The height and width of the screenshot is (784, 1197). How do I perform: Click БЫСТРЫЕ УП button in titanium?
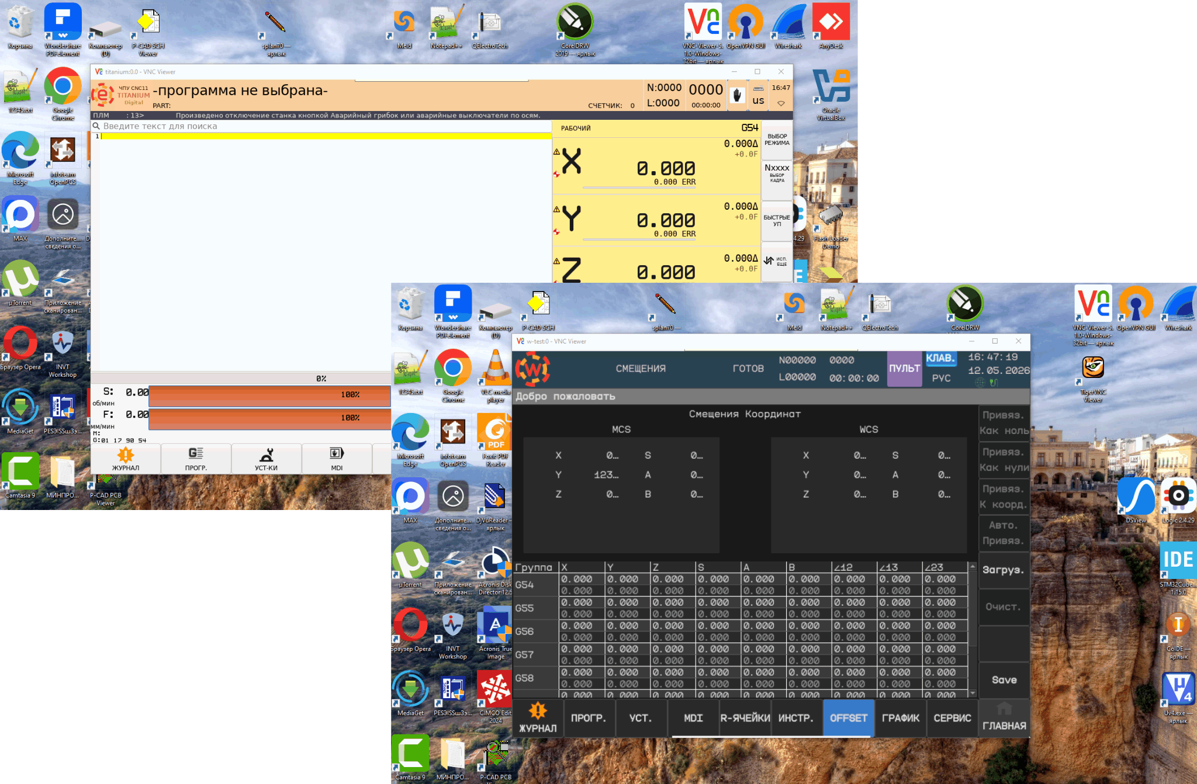click(x=777, y=220)
